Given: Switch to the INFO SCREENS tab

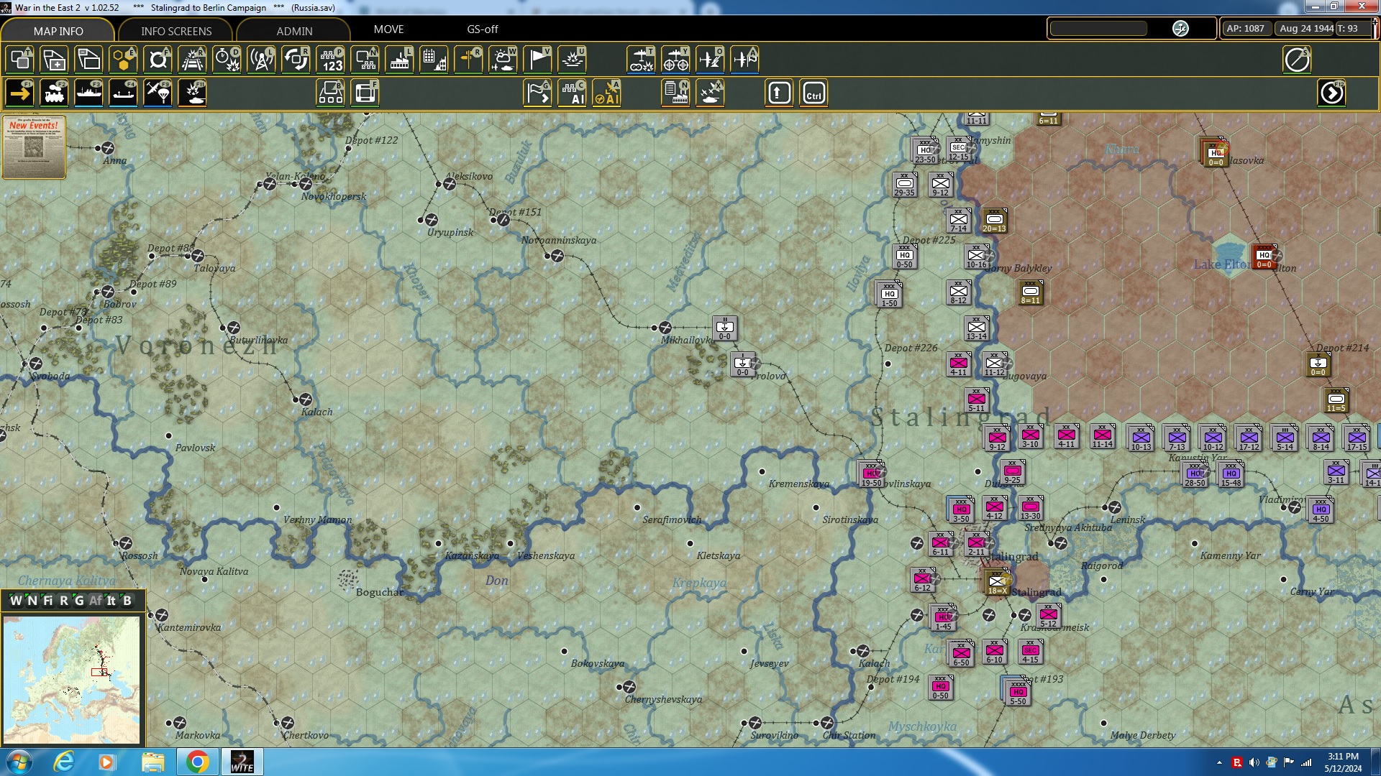Looking at the screenshot, I should pyautogui.click(x=176, y=30).
